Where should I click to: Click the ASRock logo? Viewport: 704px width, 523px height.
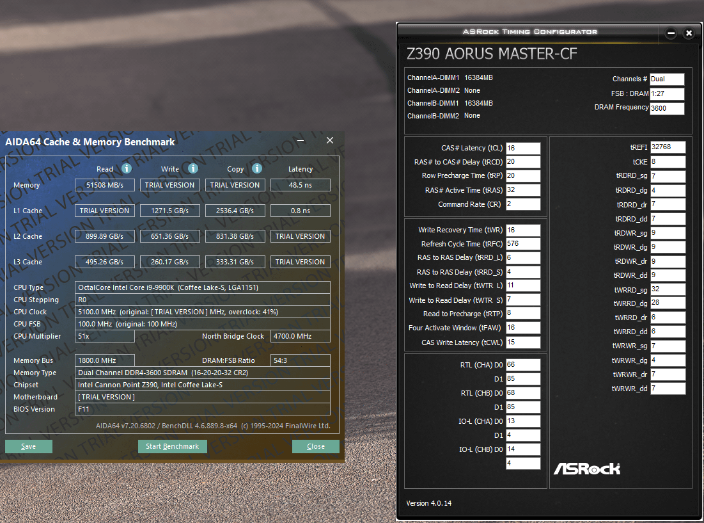tap(587, 469)
